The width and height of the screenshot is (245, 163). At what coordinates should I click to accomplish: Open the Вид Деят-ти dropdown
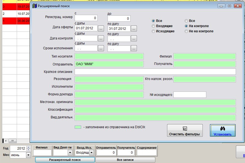[70, 153]
